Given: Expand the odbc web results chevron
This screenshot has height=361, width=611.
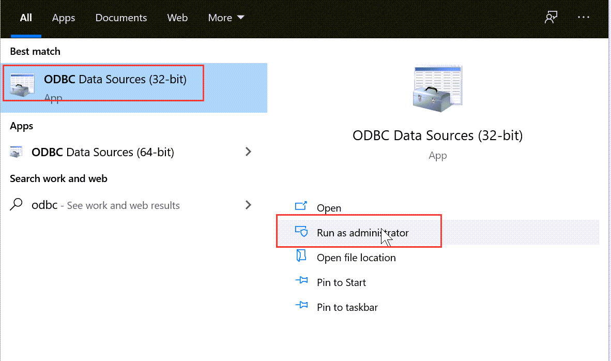Looking at the screenshot, I should click(x=249, y=205).
